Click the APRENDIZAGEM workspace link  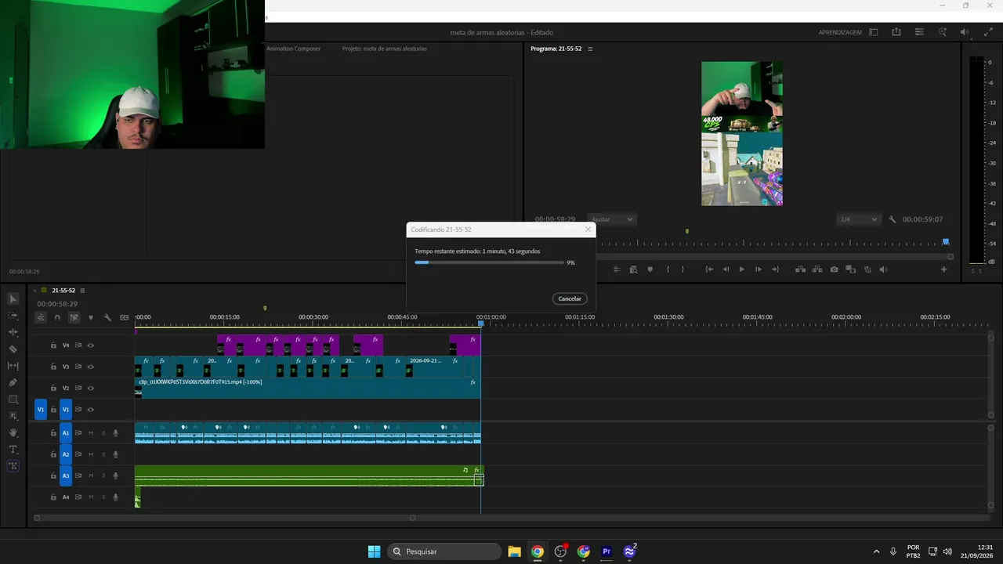(x=840, y=32)
